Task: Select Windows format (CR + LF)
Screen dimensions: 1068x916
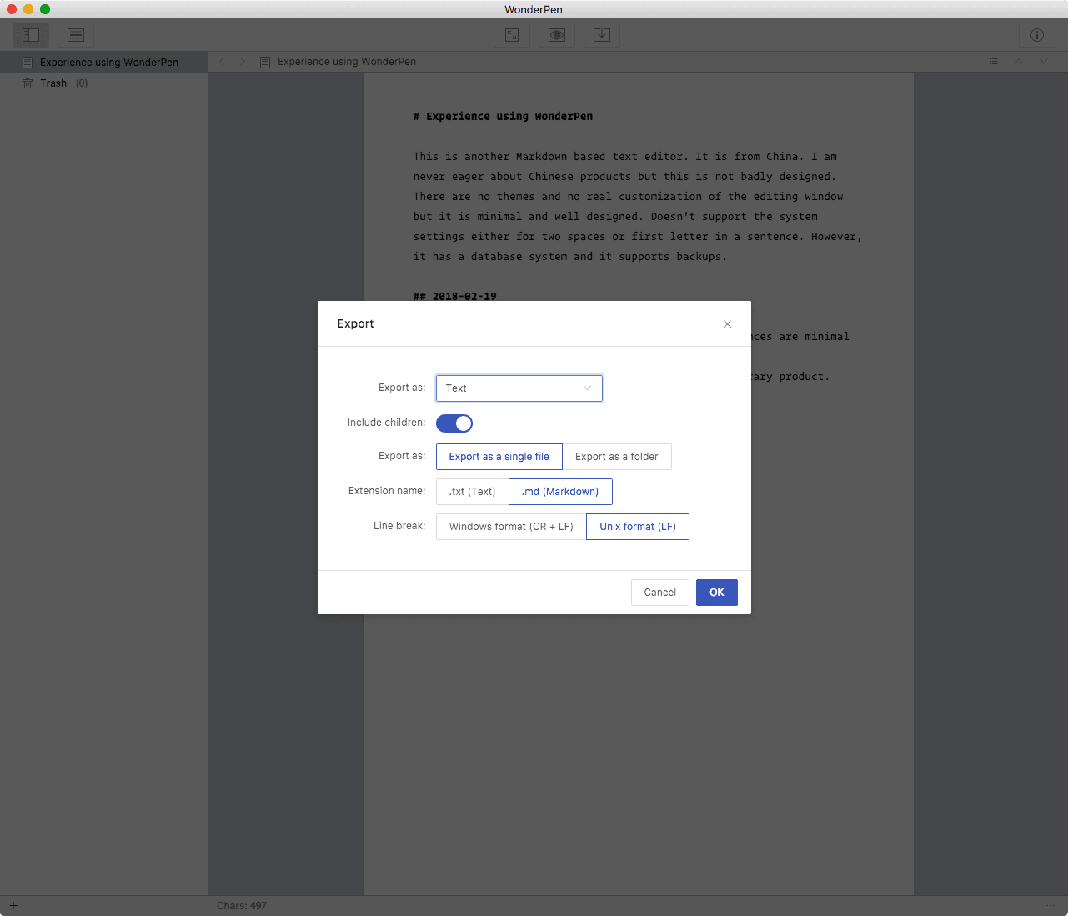Action: click(x=511, y=527)
